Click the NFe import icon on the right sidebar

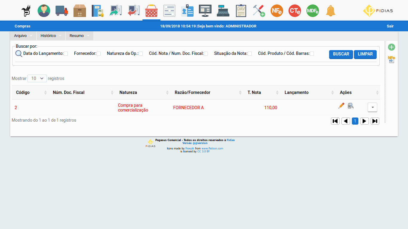tap(392, 59)
